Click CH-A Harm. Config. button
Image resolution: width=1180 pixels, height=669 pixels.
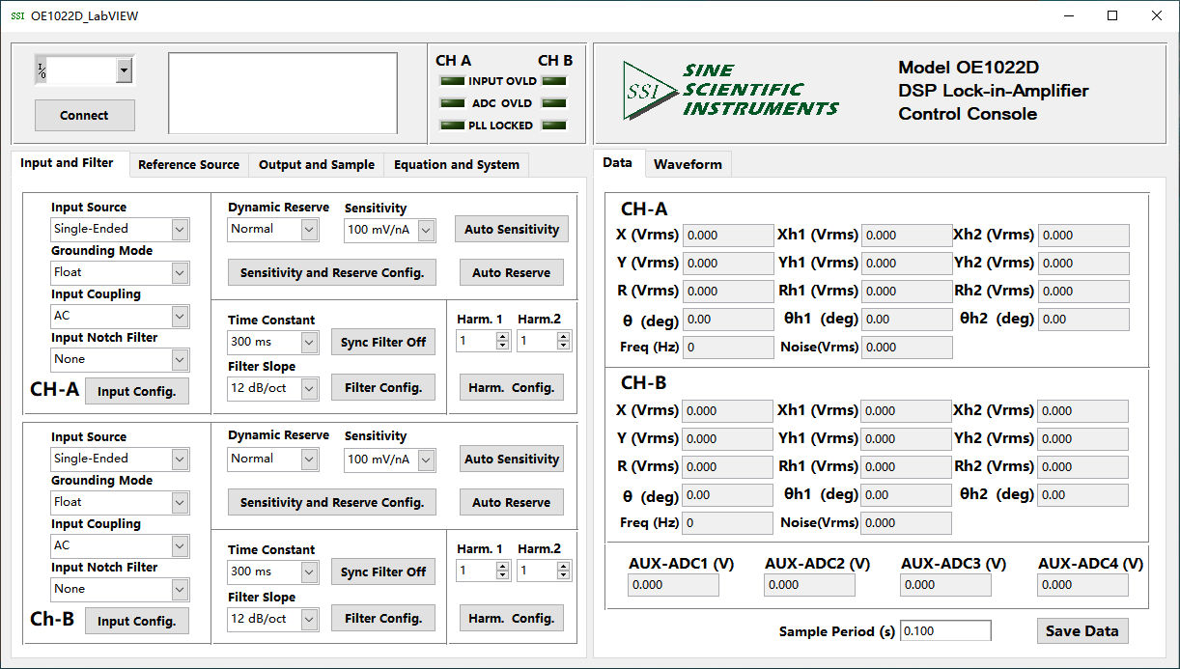tap(512, 387)
